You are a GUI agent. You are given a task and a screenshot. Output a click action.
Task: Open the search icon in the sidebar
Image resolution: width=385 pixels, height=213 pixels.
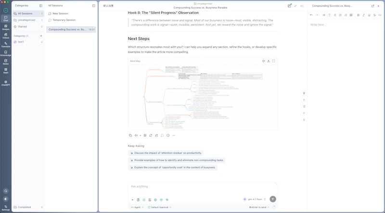pyautogui.click(x=6, y=191)
